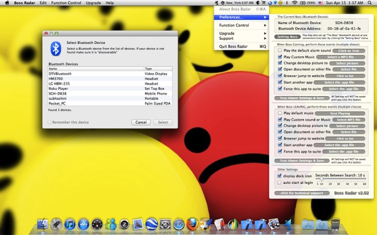Click 'Test Playing' default music button
Screen dimensions: 377x235
[x=340, y=114]
